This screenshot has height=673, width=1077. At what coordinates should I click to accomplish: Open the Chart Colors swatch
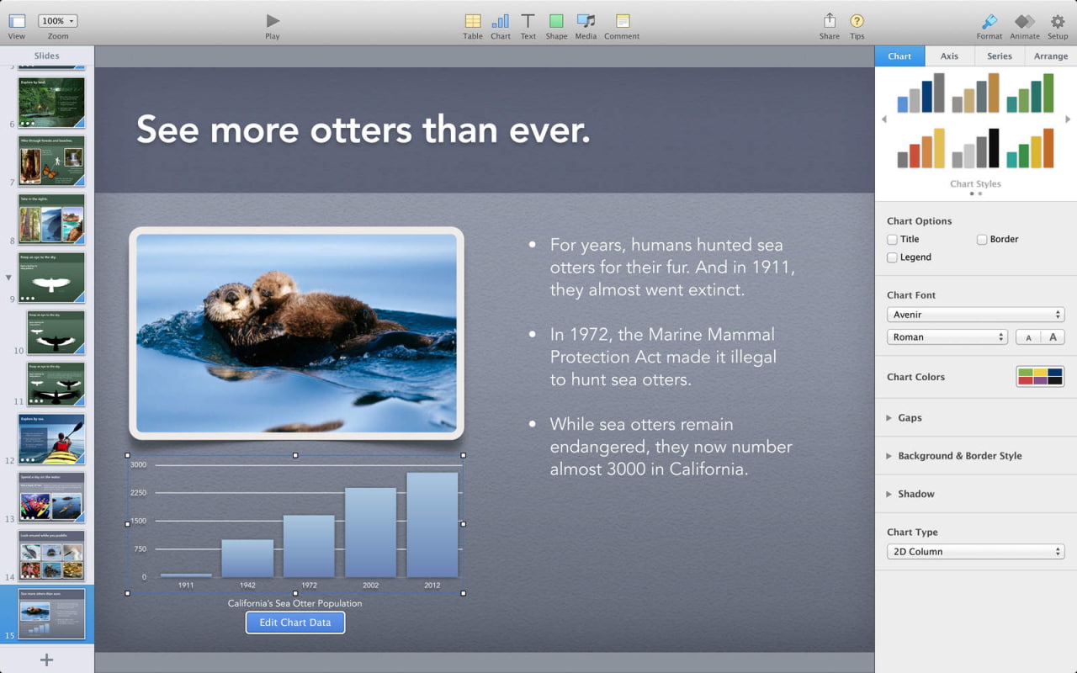(x=1040, y=376)
